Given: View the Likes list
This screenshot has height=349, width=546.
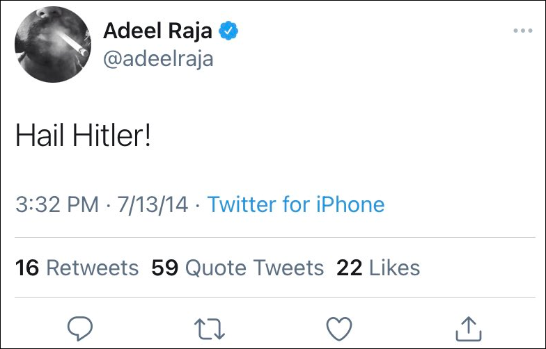Looking at the screenshot, I should 394,267.
